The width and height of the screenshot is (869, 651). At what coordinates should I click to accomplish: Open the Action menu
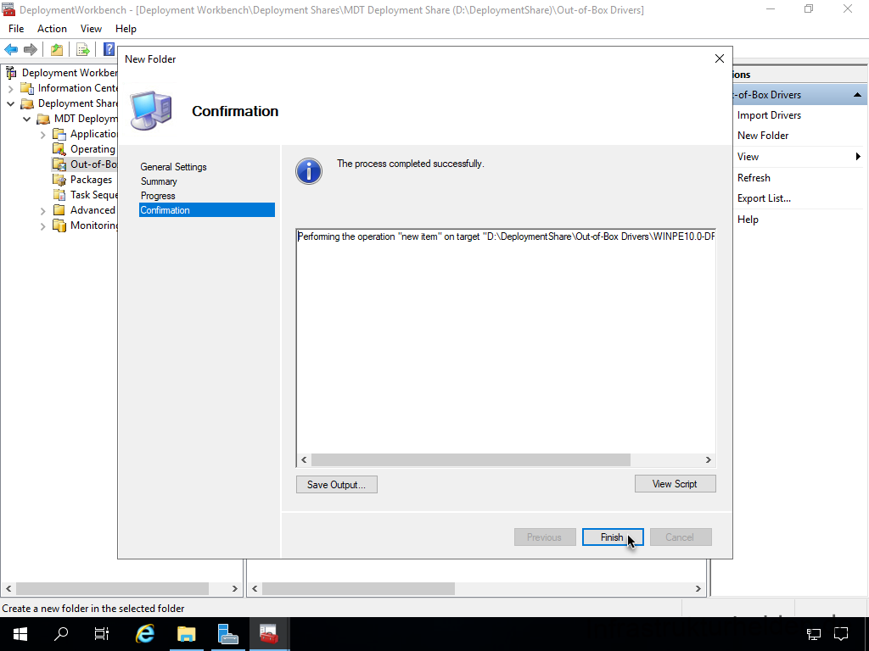click(52, 29)
